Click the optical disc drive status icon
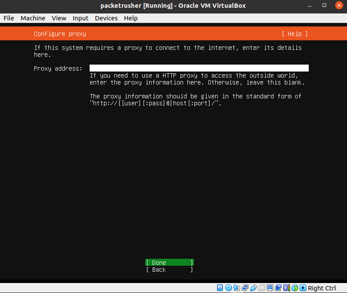Viewport: 347px width, 293px height. pos(228,288)
